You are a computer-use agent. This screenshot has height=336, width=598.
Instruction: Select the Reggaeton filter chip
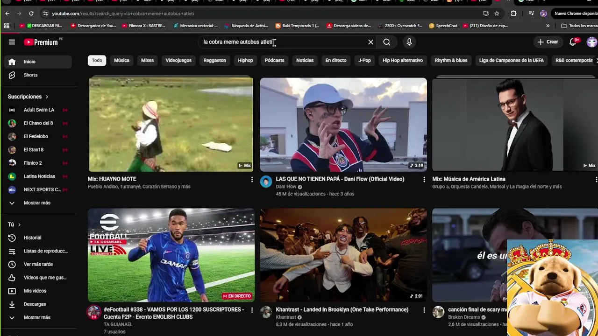[215, 60]
